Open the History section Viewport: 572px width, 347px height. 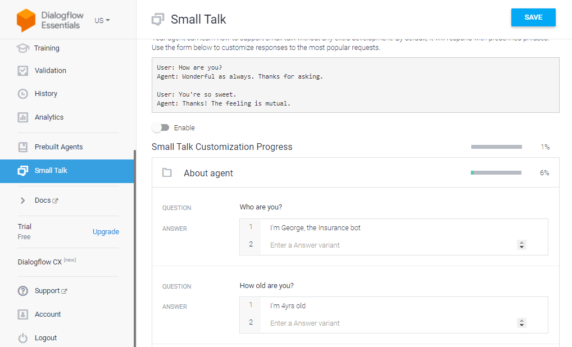coord(46,94)
